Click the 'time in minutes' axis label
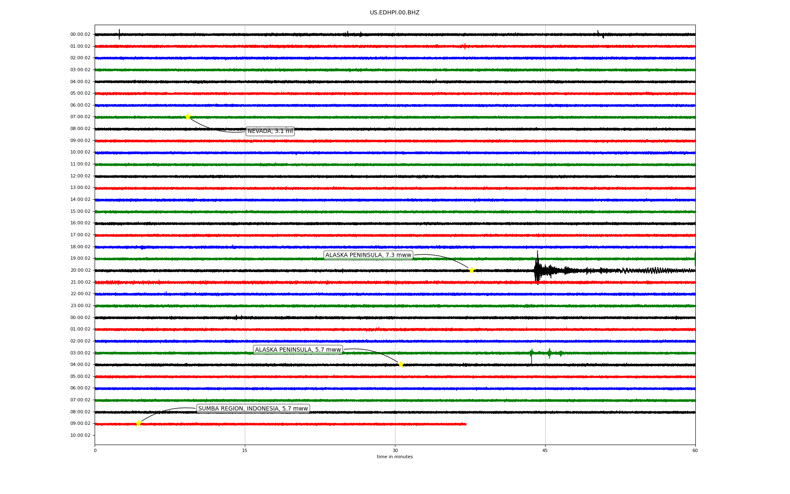Screen dimensions: 790x494 tap(395, 457)
